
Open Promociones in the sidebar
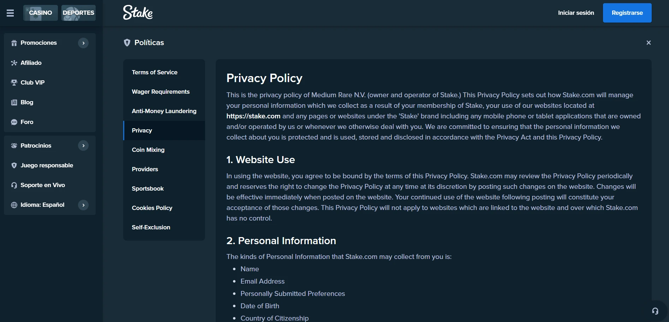[x=38, y=43]
